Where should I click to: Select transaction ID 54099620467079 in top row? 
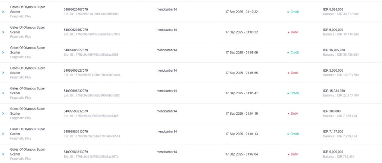pos(76,9)
